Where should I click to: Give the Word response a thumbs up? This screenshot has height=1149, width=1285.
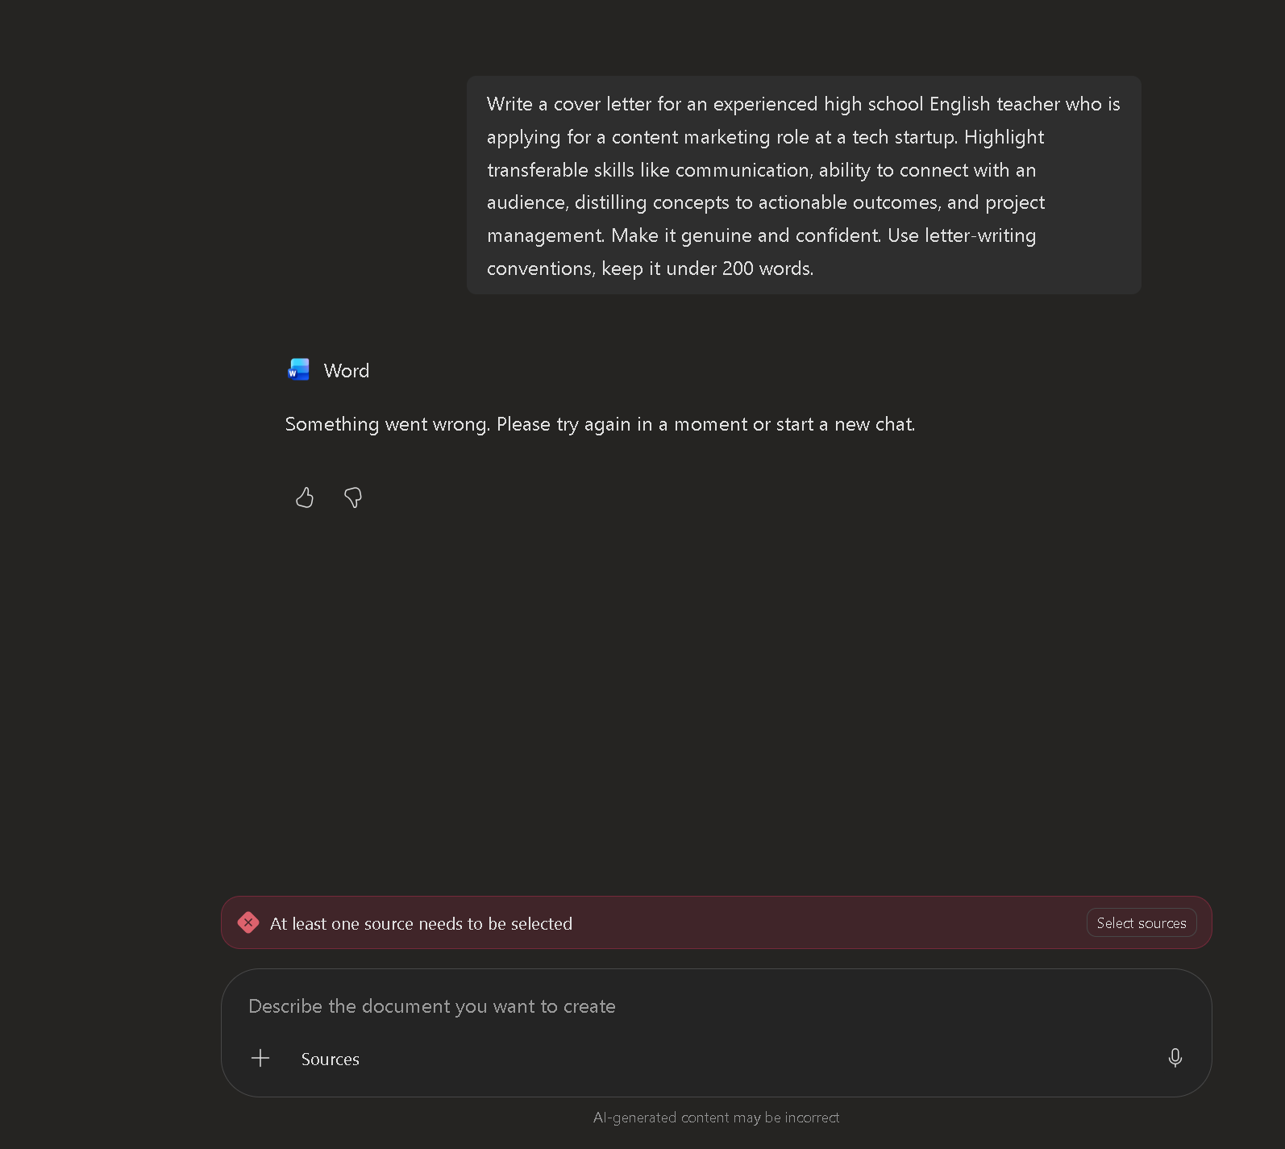[x=305, y=497]
